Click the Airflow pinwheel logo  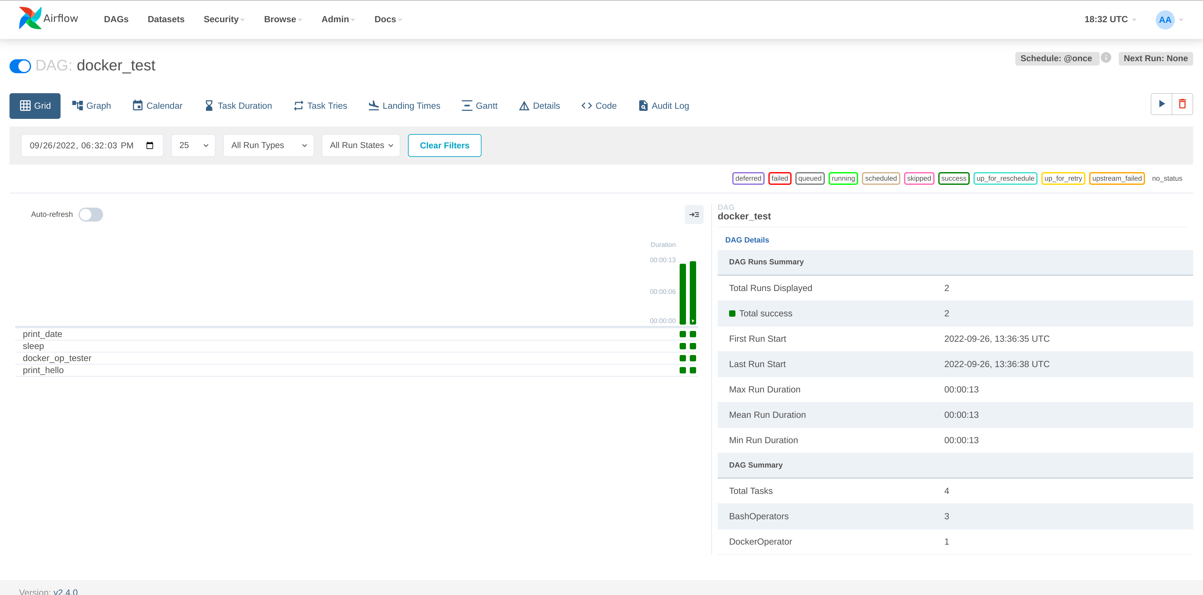click(30, 18)
